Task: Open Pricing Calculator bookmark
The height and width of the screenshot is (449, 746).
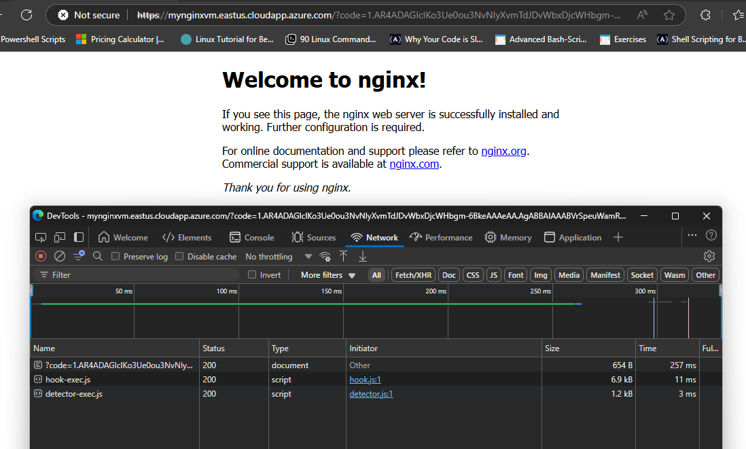Action: tap(120, 39)
